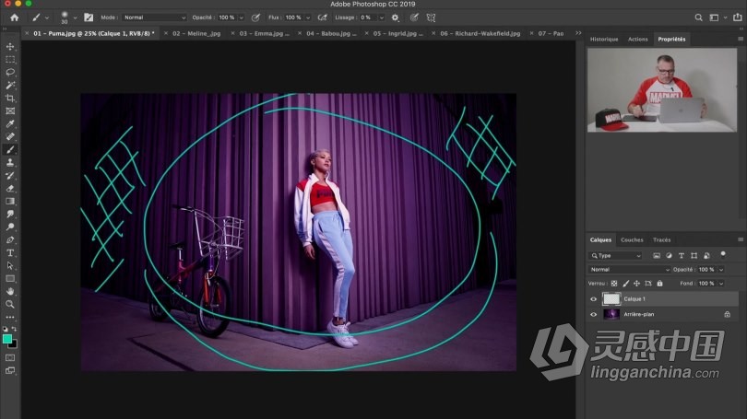Image resolution: width=747 pixels, height=419 pixels.
Task: Select the Crop tool
Action: [10, 98]
